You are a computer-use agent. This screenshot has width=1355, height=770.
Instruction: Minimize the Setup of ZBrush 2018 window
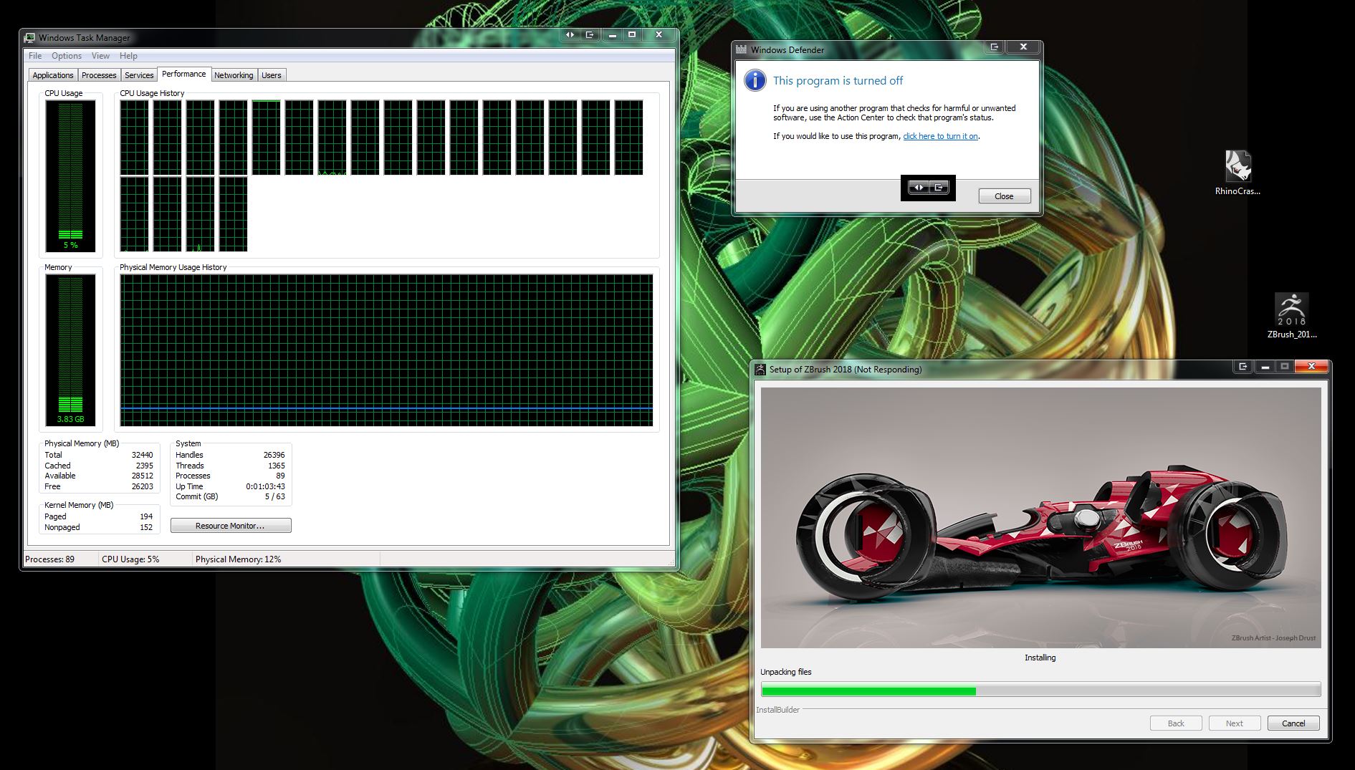[x=1265, y=366]
